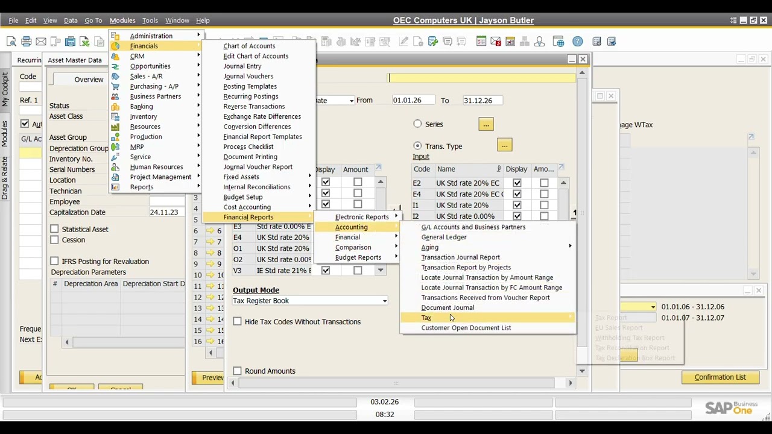Expand the Electronic Reports submenu
Image resolution: width=772 pixels, height=434 pixels.
[396, 216]
